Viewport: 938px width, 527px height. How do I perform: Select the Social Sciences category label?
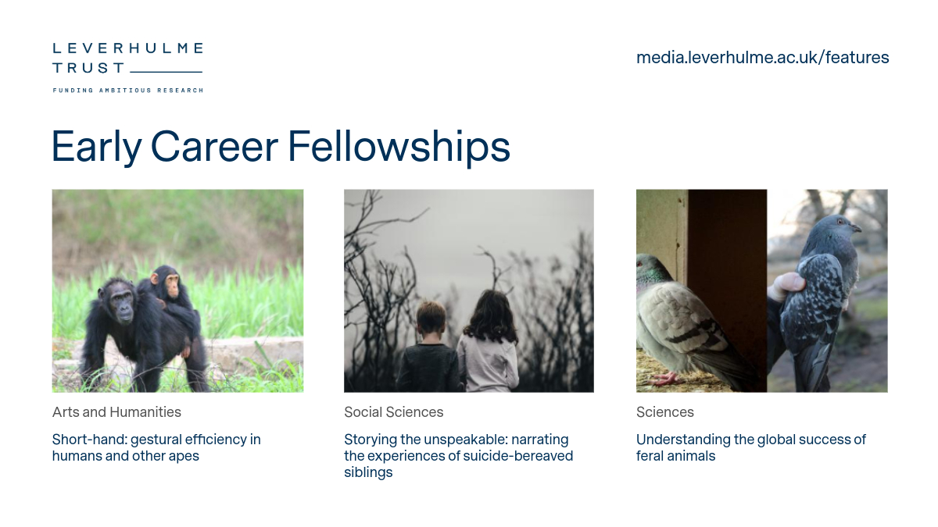coord(393,411)
